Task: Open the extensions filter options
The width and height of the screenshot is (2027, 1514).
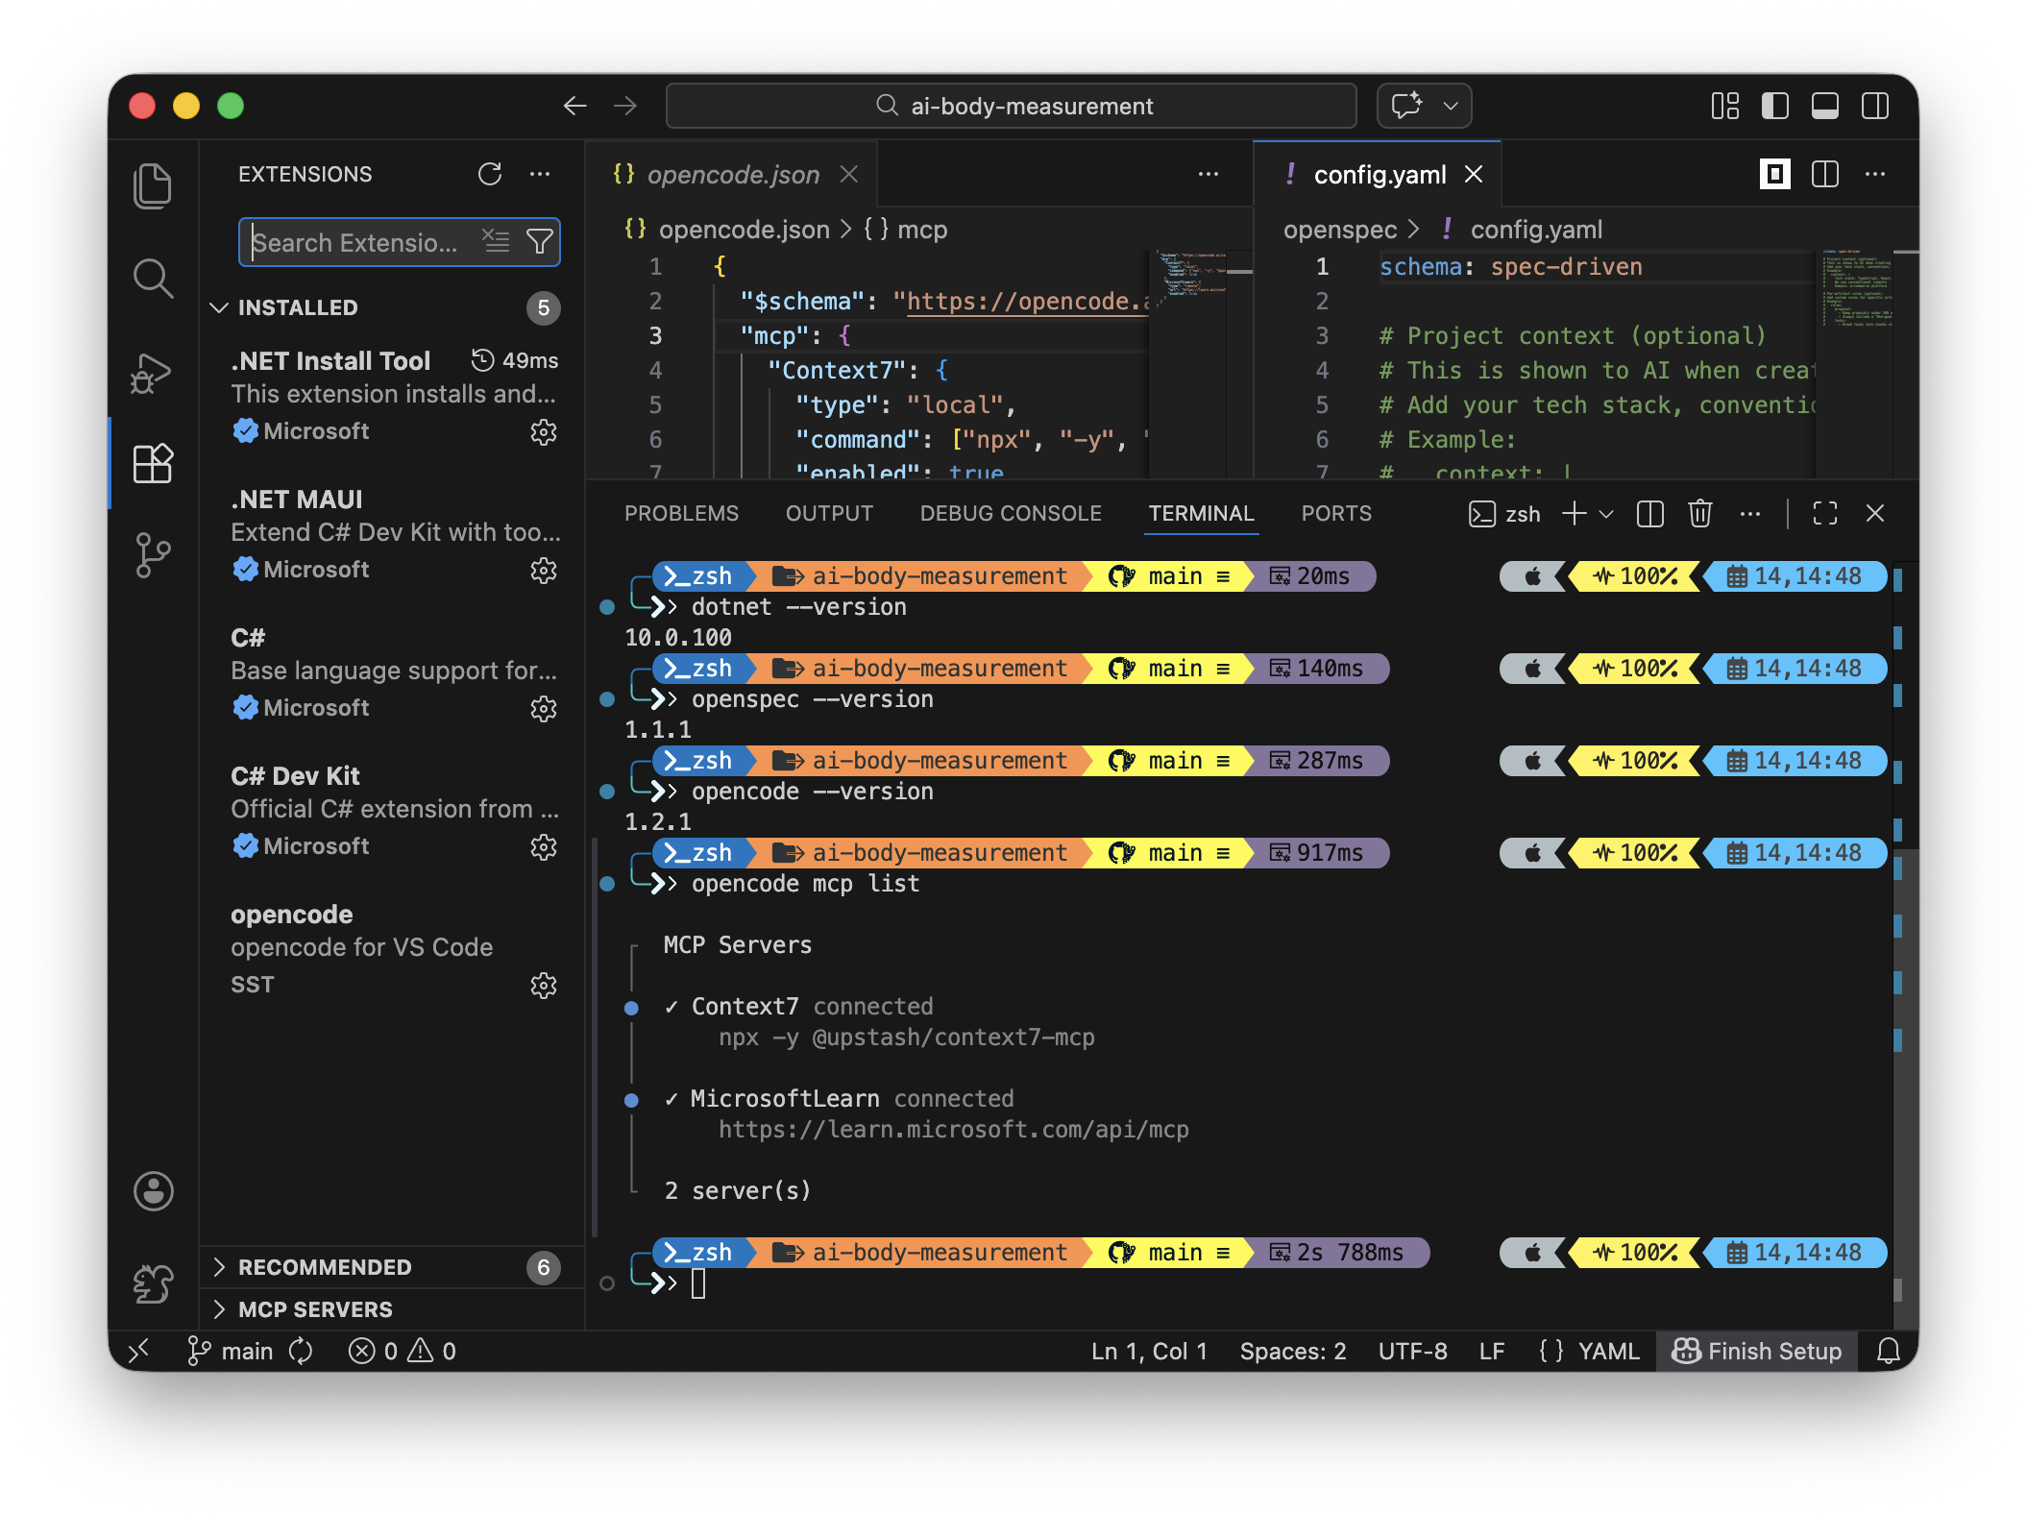Action: tap(541, 241)
